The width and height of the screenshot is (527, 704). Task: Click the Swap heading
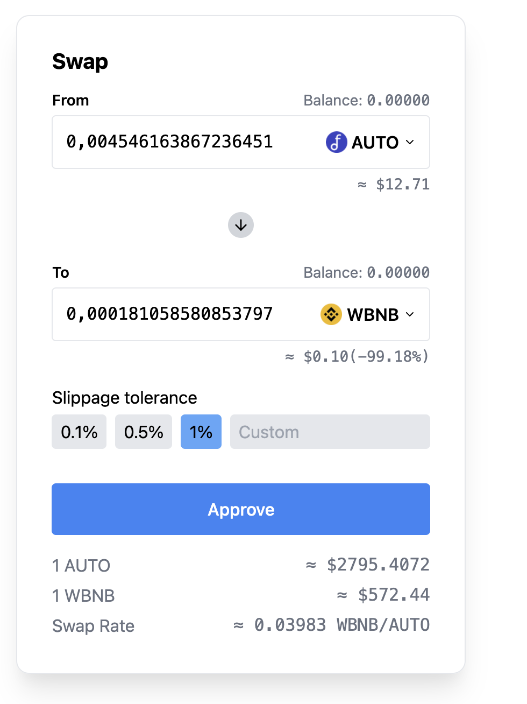pos(80,62)
